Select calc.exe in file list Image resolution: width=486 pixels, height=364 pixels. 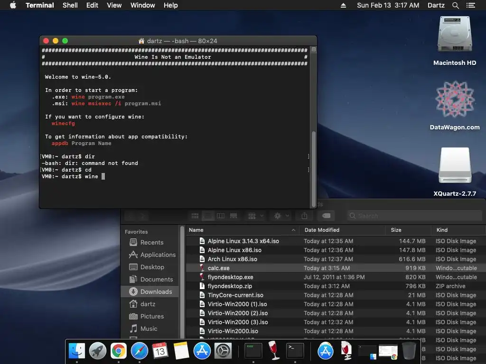[336, 268]
